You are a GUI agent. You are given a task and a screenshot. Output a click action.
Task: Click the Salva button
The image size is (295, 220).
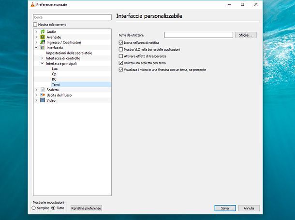(225, 208)
